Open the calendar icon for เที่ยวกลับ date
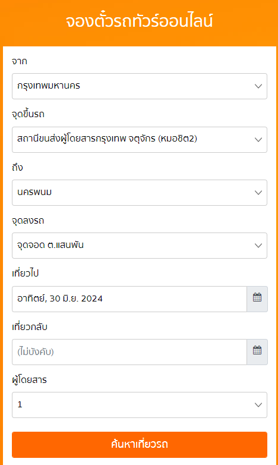This screenshot has width=278, height=465. pyautogui.click(x=257, y=352)
